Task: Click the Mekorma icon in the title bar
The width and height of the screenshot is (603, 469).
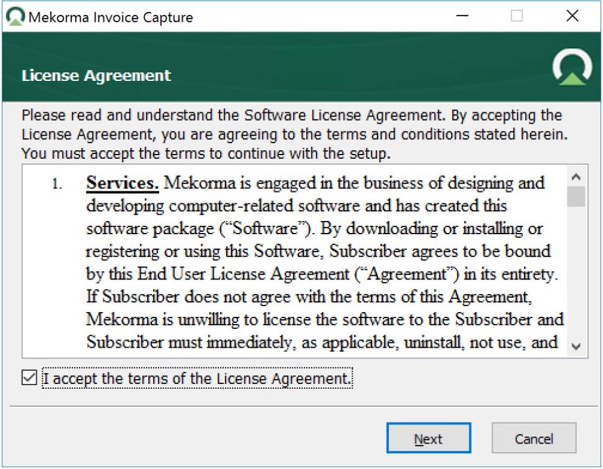Action: (x=16, y=16)
